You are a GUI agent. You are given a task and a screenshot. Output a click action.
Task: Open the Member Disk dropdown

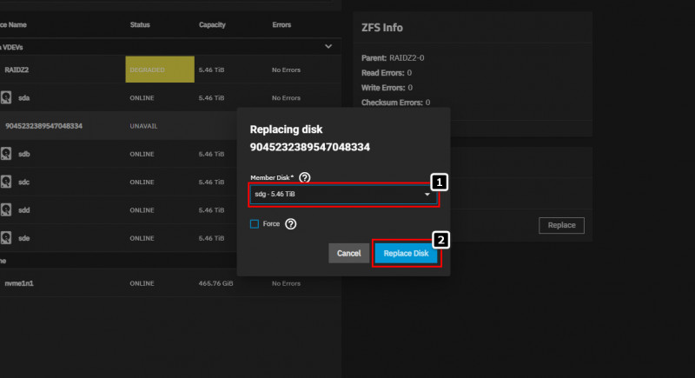[x=342, y=195]
